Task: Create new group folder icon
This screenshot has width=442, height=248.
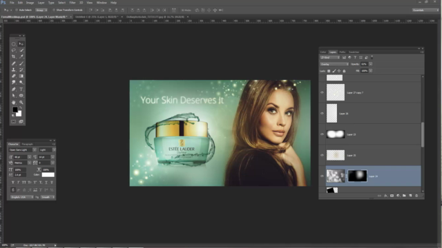Action: click(x=404, y=196)
